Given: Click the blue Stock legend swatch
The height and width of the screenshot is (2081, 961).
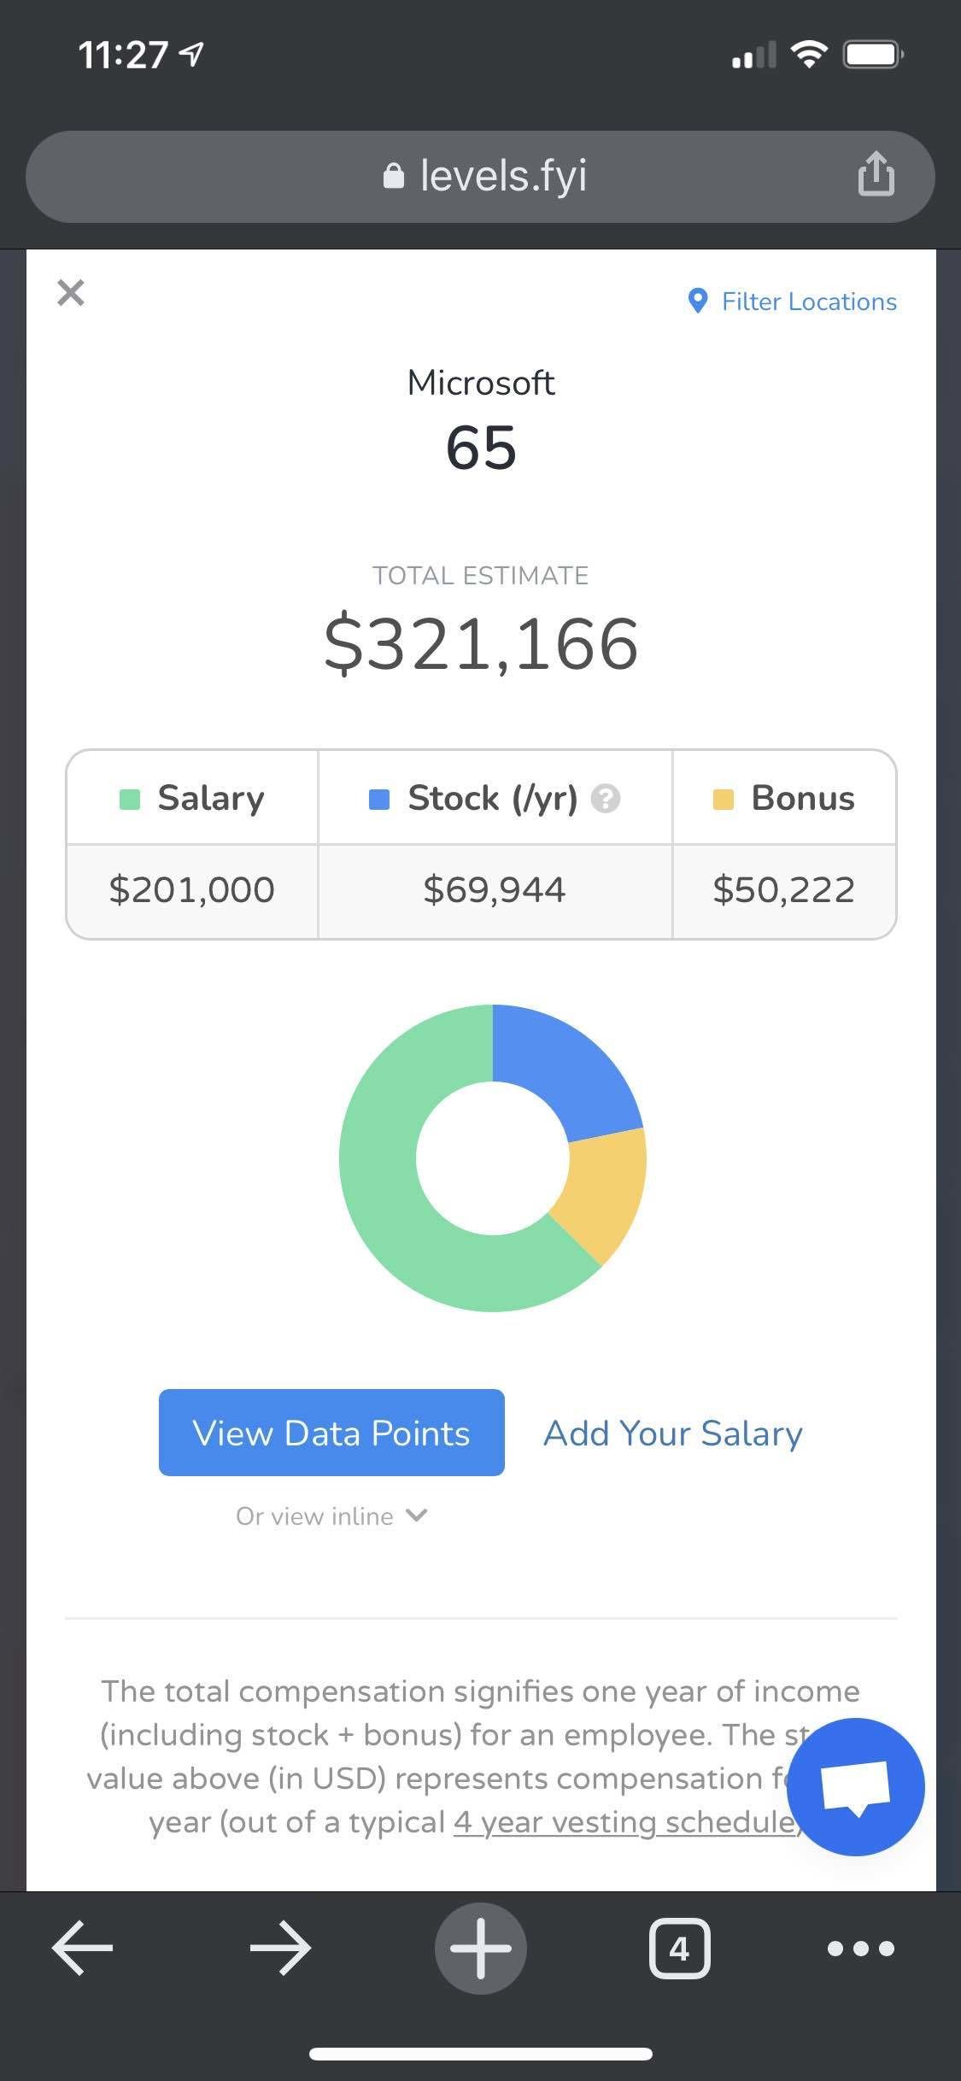Looking at the screenshot, I should (x=378, y=800).
